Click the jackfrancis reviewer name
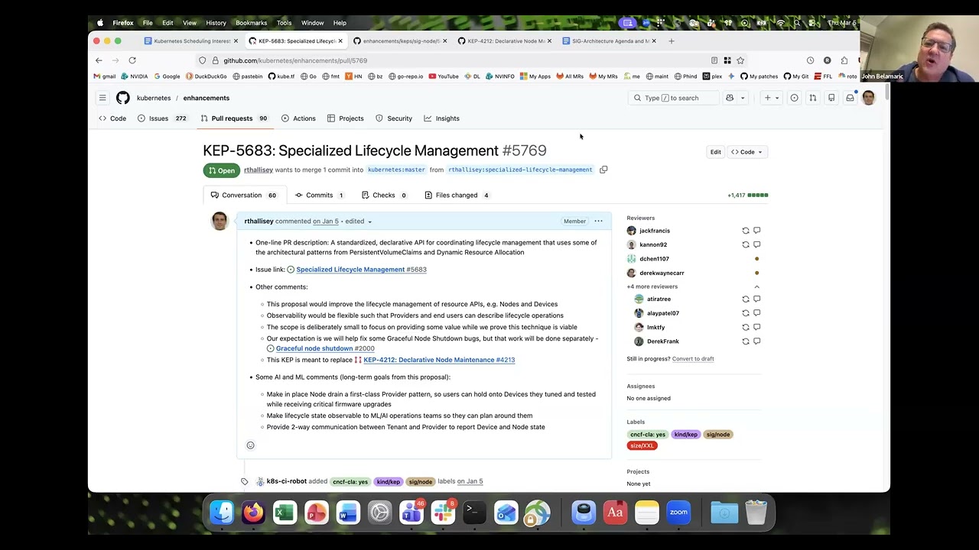The height and width of the screenshot is (550, 979). tap(655, 231)
